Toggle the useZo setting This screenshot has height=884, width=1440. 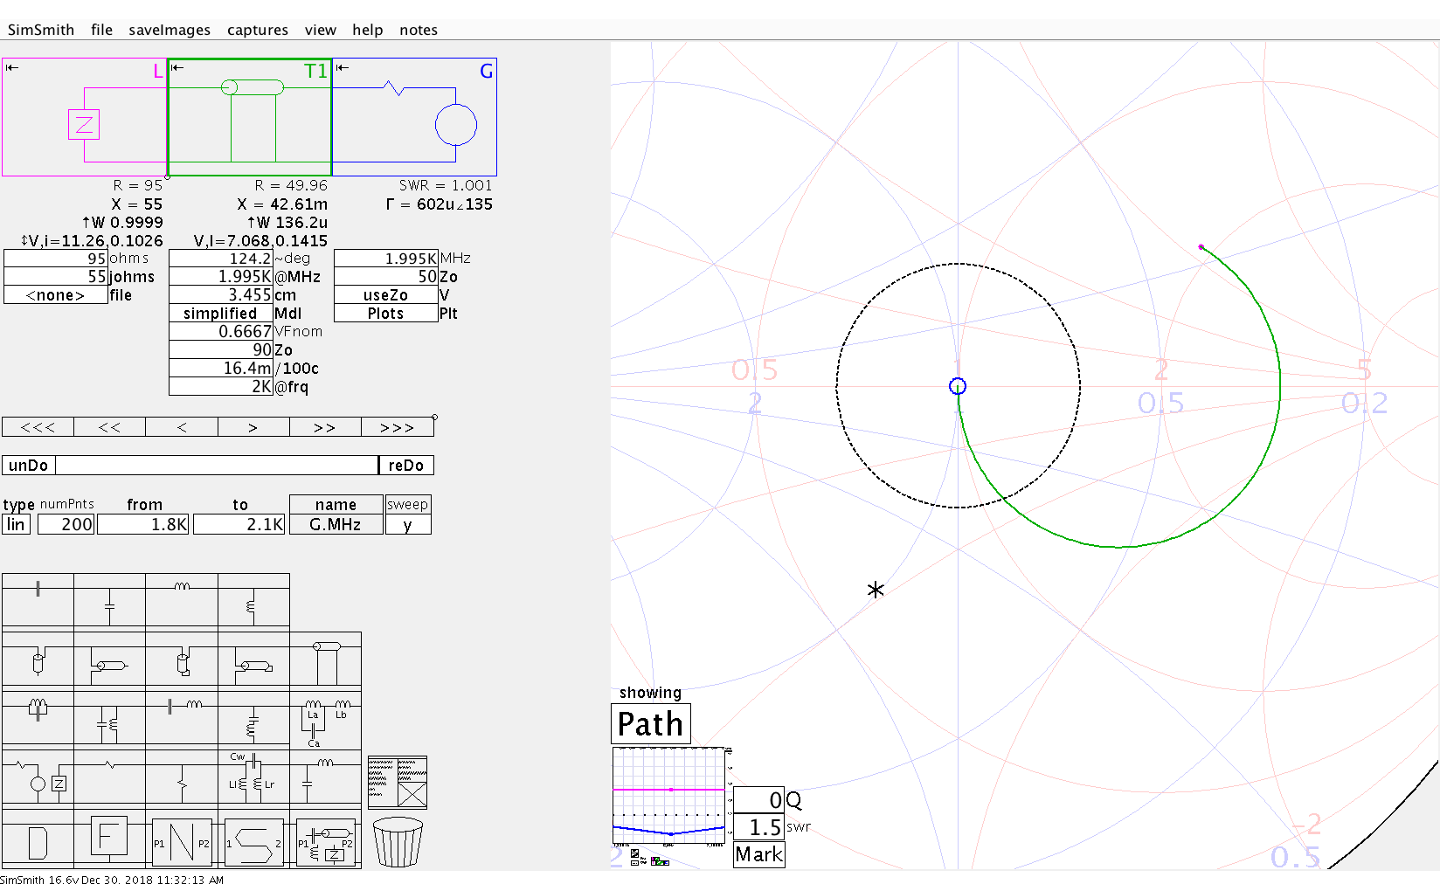(x=385, y=295)
